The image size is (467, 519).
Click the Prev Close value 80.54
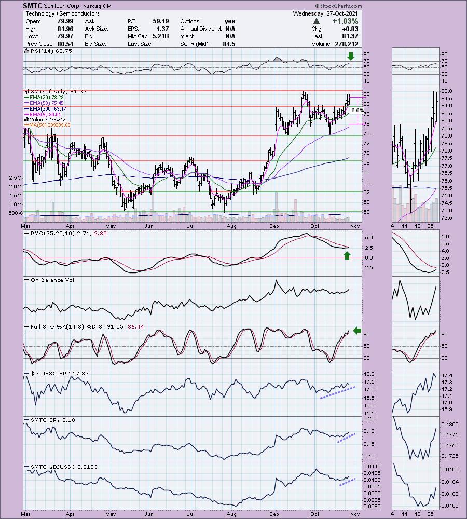pos(65,44)
